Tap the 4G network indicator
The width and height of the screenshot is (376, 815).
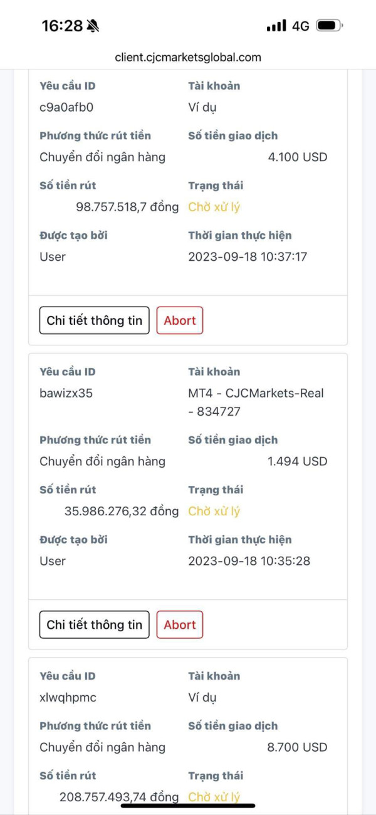(301, 26)
